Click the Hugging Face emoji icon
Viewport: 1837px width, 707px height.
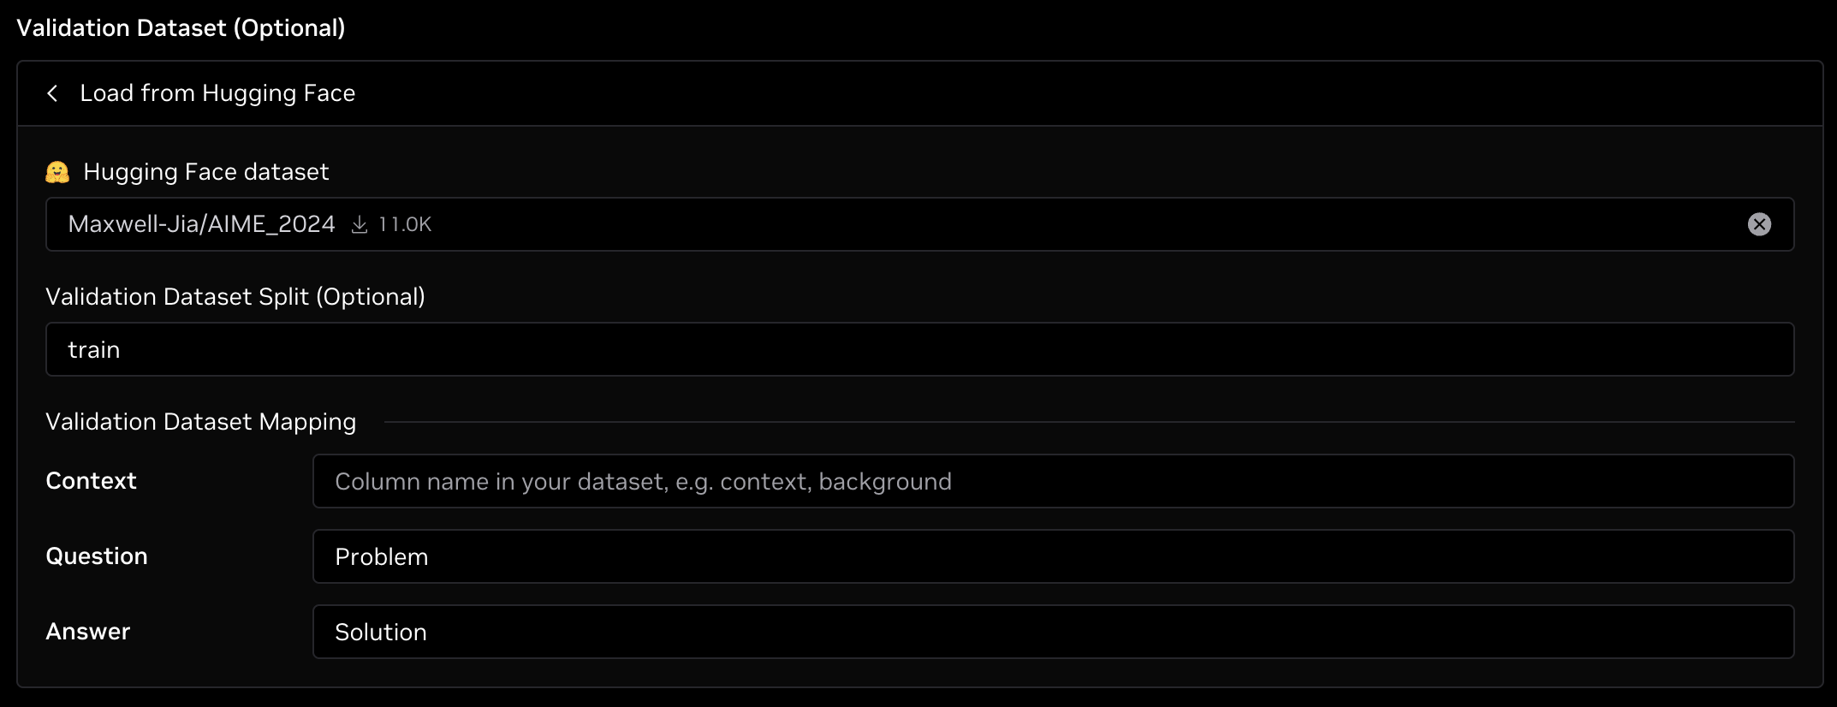click(57, 172)
